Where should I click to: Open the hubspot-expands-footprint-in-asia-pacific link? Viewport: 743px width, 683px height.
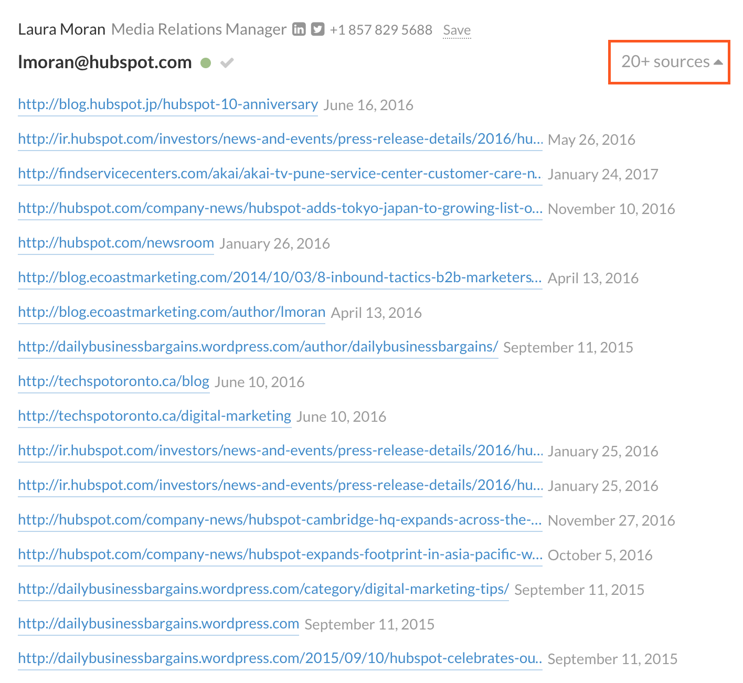click(x=280, y=554)
